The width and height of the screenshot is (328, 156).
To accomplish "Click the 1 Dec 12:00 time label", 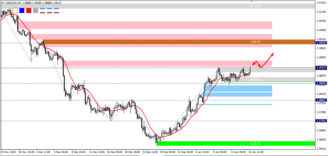I will pos(43,152).
